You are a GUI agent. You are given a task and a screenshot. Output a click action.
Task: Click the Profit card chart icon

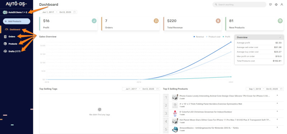[94, 21]
